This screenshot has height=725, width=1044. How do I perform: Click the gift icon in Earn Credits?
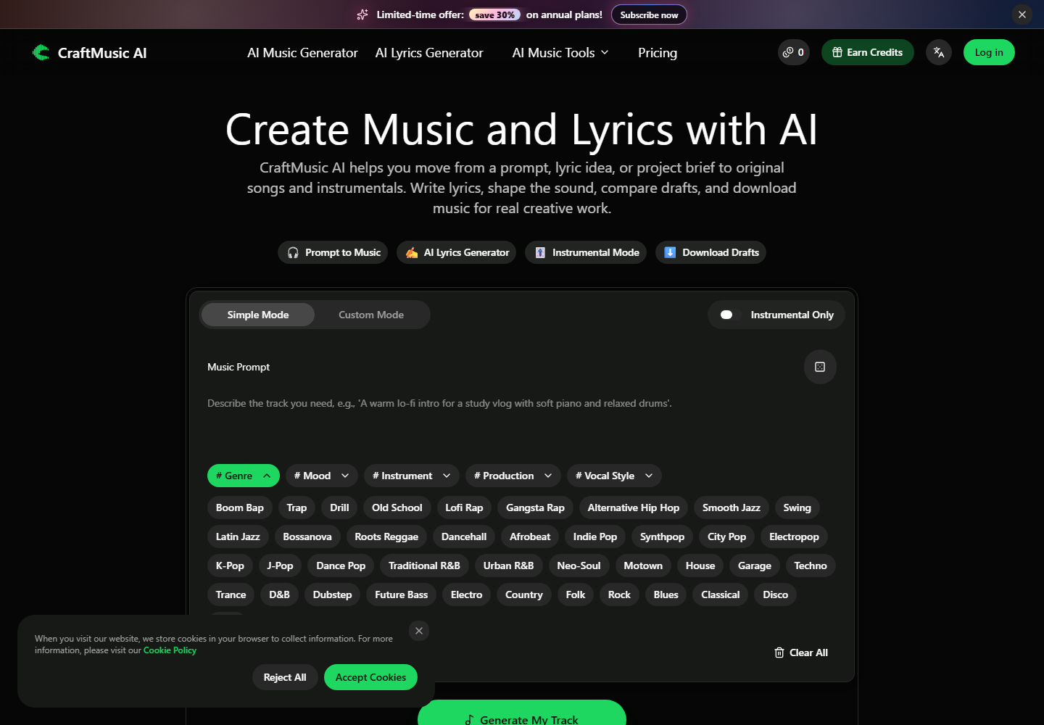(837, 52)
